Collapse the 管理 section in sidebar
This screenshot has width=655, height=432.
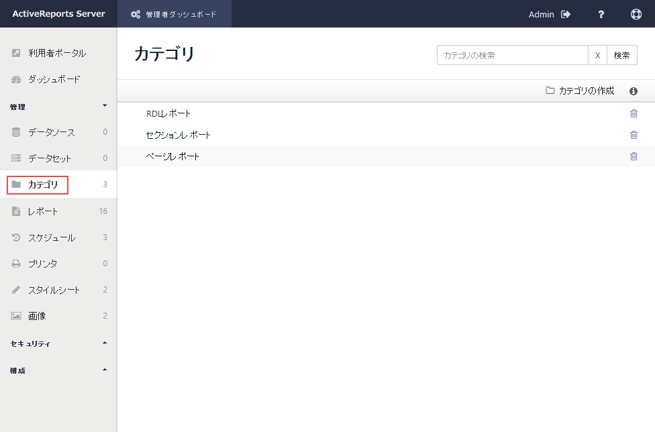point(104,106)
